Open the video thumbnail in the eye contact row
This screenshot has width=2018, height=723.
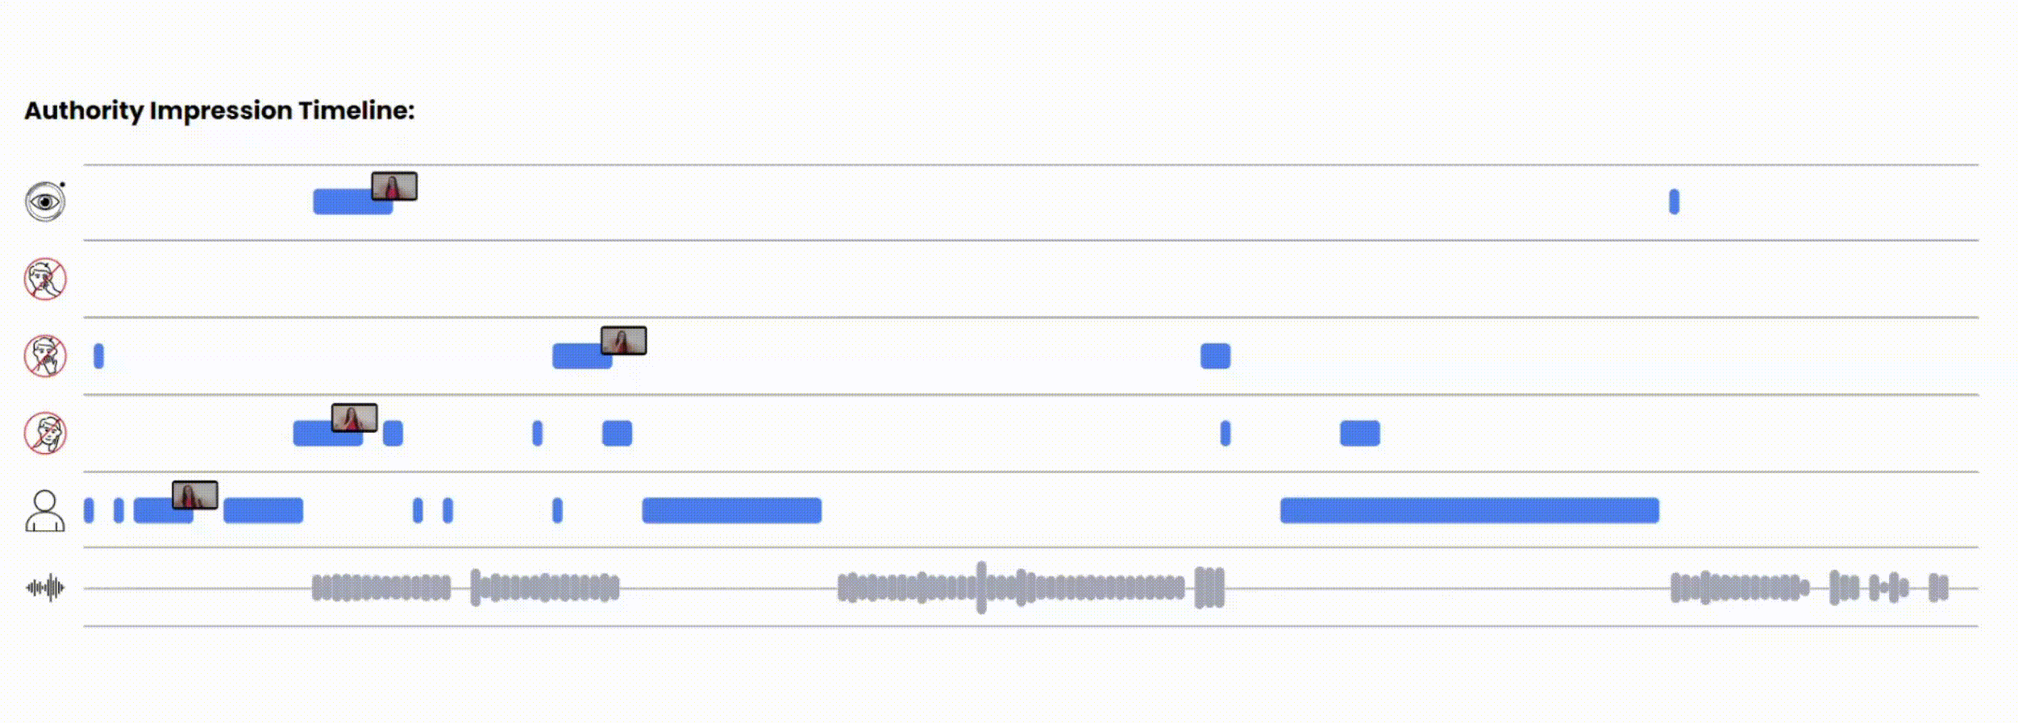pyautogui.click(x=394, y=186)
